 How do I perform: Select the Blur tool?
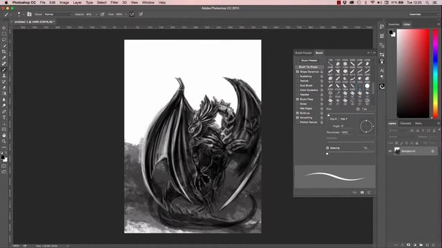click(4, 99)
